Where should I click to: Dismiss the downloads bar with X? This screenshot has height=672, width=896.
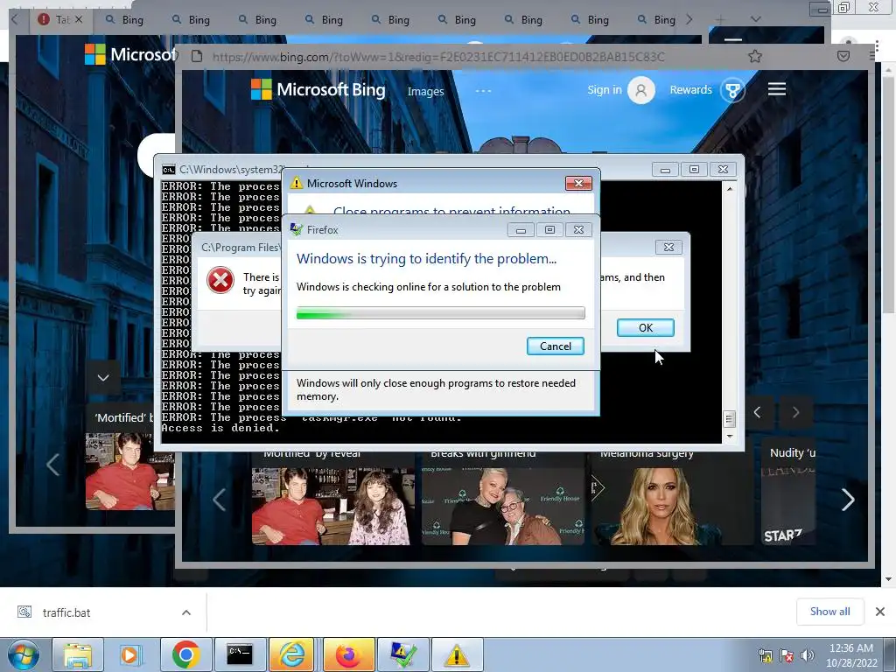click(880, 612)
